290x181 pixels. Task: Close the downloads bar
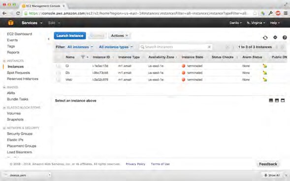tap(286, 175)
